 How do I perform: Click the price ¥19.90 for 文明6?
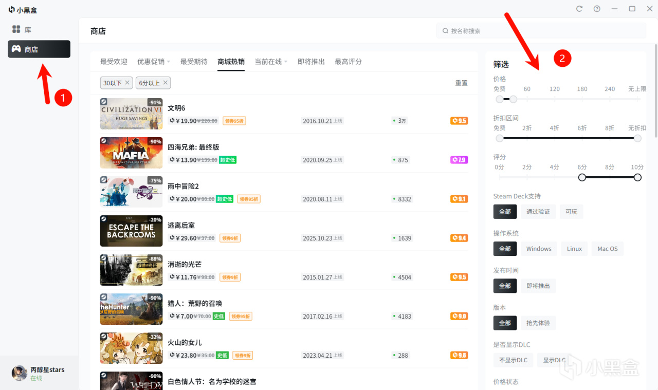tap(186, 121)
